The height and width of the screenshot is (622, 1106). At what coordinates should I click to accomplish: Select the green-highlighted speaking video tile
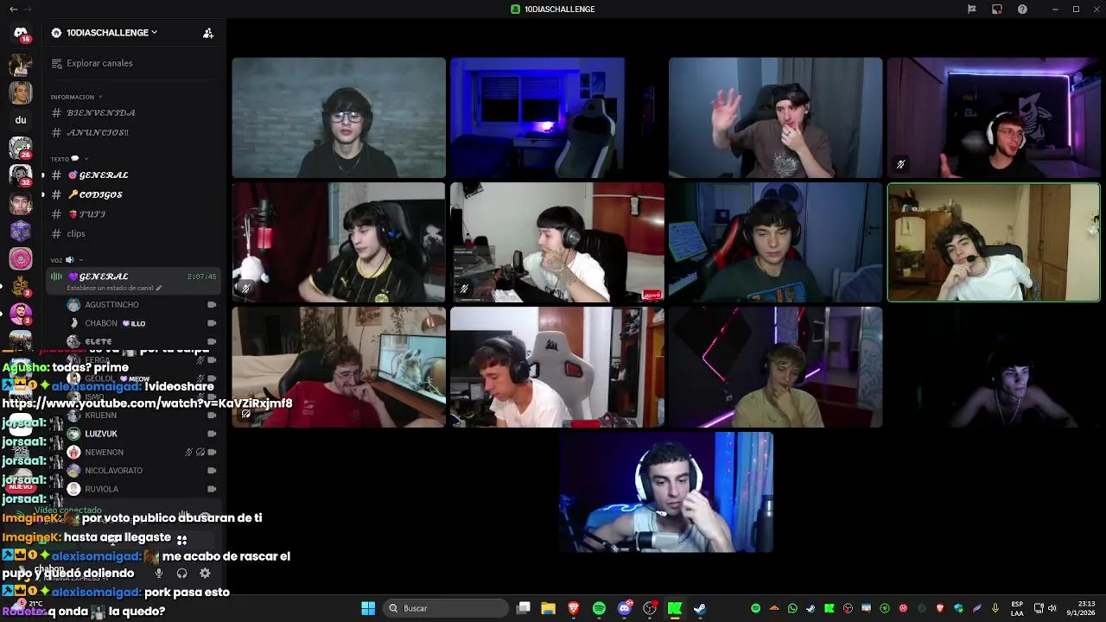pos(994,242)
